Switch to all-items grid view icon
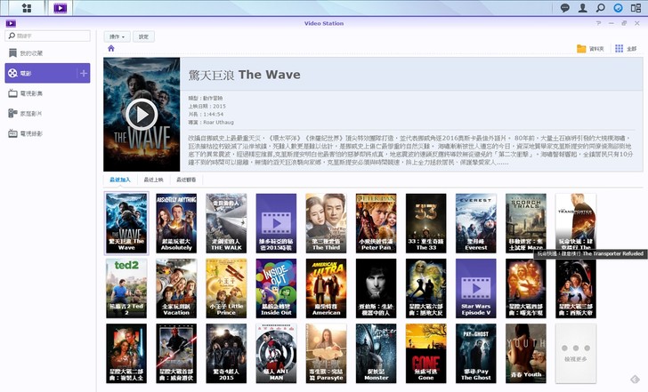 620,49
